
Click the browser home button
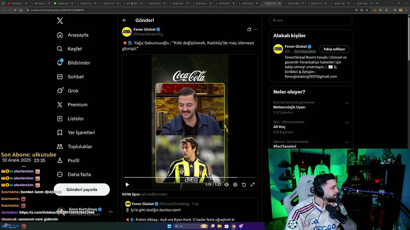(21, 10)
